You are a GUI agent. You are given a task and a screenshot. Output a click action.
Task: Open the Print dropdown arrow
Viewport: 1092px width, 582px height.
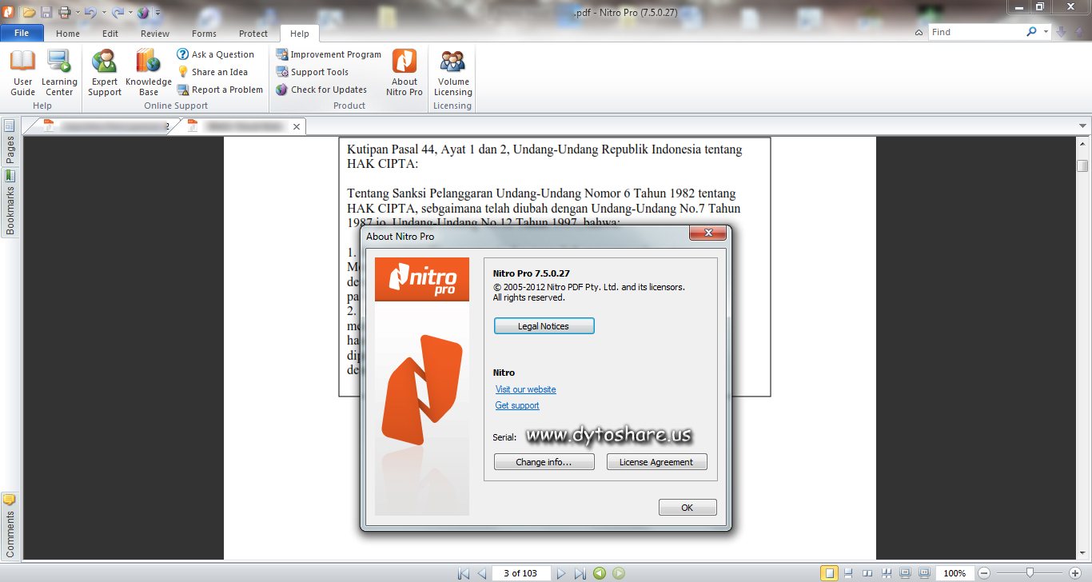[77, 13]
